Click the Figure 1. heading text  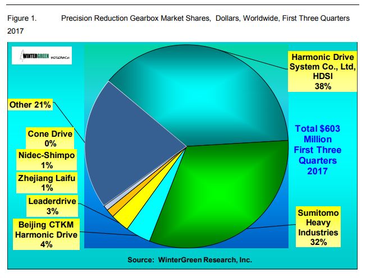(22, 18)
